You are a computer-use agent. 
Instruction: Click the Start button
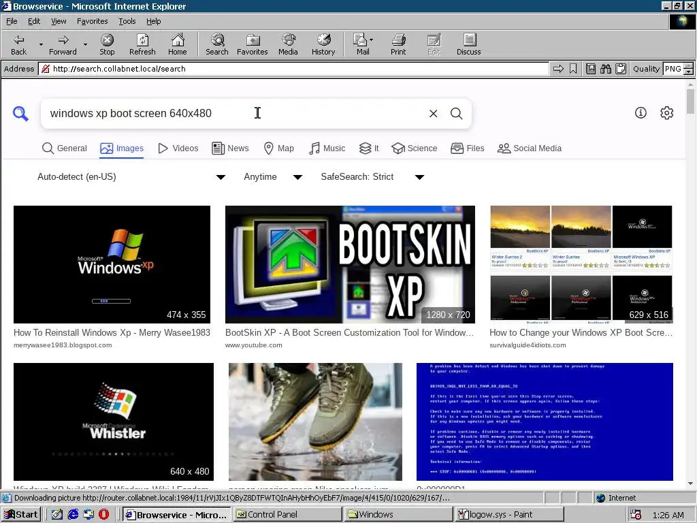[x=21, y=515]
